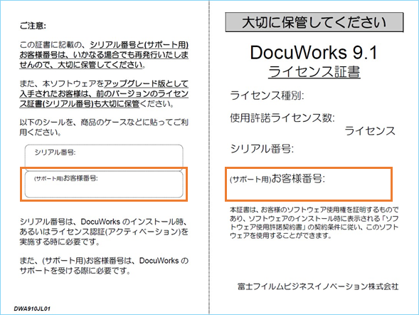The width and height of the screenshot is (419, 315).
Task: Click the paragraph starting 'この証書に記載の'
Action: [104, 55]
